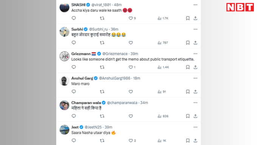The image size is (257, 145).
Task: Open @champaranwala handle link
Action: click(x=122, y=103)
